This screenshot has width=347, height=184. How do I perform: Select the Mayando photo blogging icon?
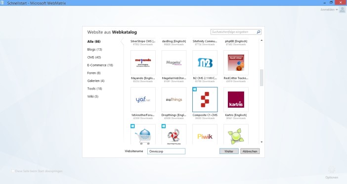(x=143, y=63)
